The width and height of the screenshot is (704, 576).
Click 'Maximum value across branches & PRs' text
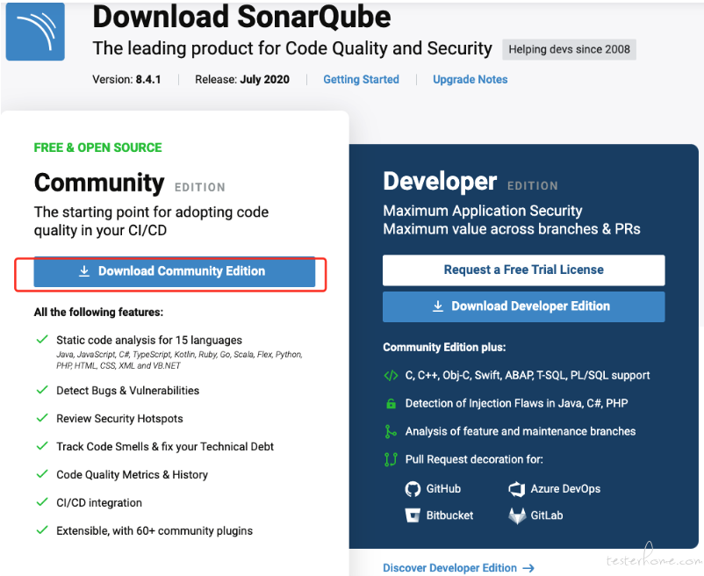pos(512,229)
